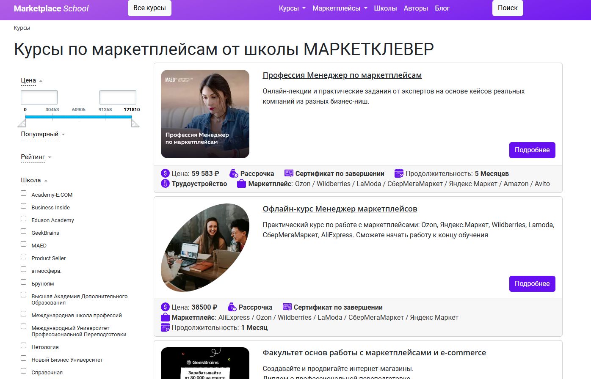Click Подробнее for Профессия Менеджер по маркетплейсам
This screenshot has height=379, width=591.
[x=532, y=150]
